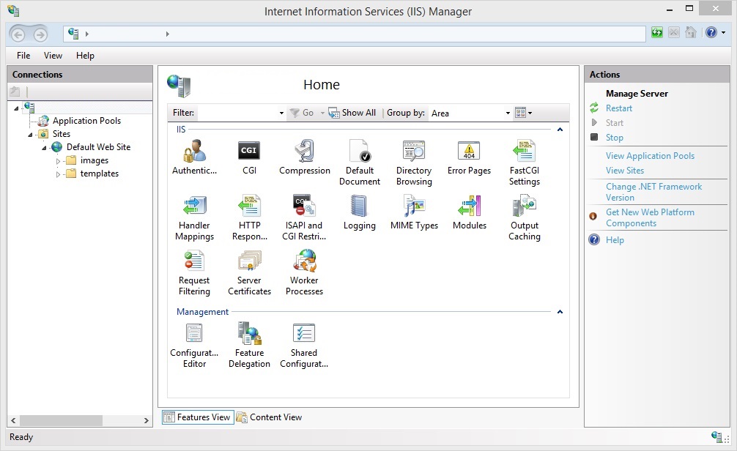The width and height of the screenshot is (737, 451).
Task: Open the Filter dropdown arrow
Action: [281, 113]
